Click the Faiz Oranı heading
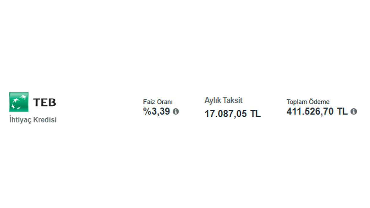Viewport: 370px width, 208px height. click(x=158, y=102)
